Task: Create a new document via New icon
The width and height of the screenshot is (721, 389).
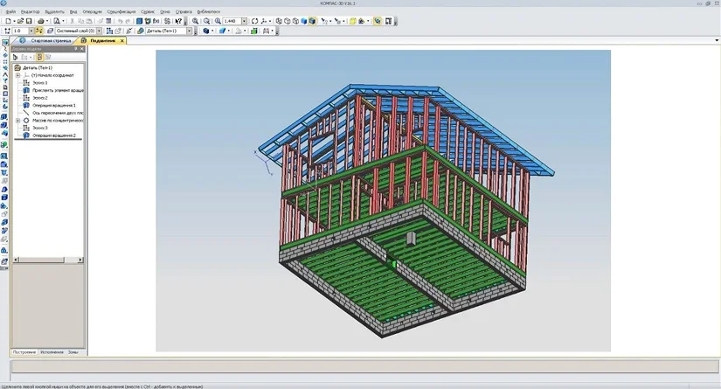Action: [x=8, y=21]
